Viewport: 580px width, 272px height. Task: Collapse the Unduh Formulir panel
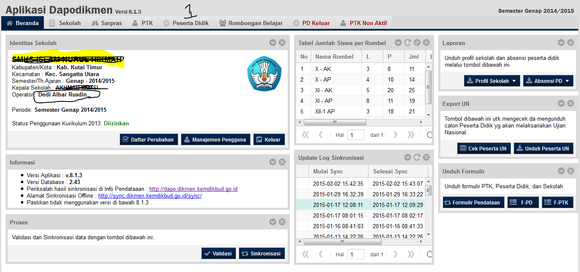[561, 171]
